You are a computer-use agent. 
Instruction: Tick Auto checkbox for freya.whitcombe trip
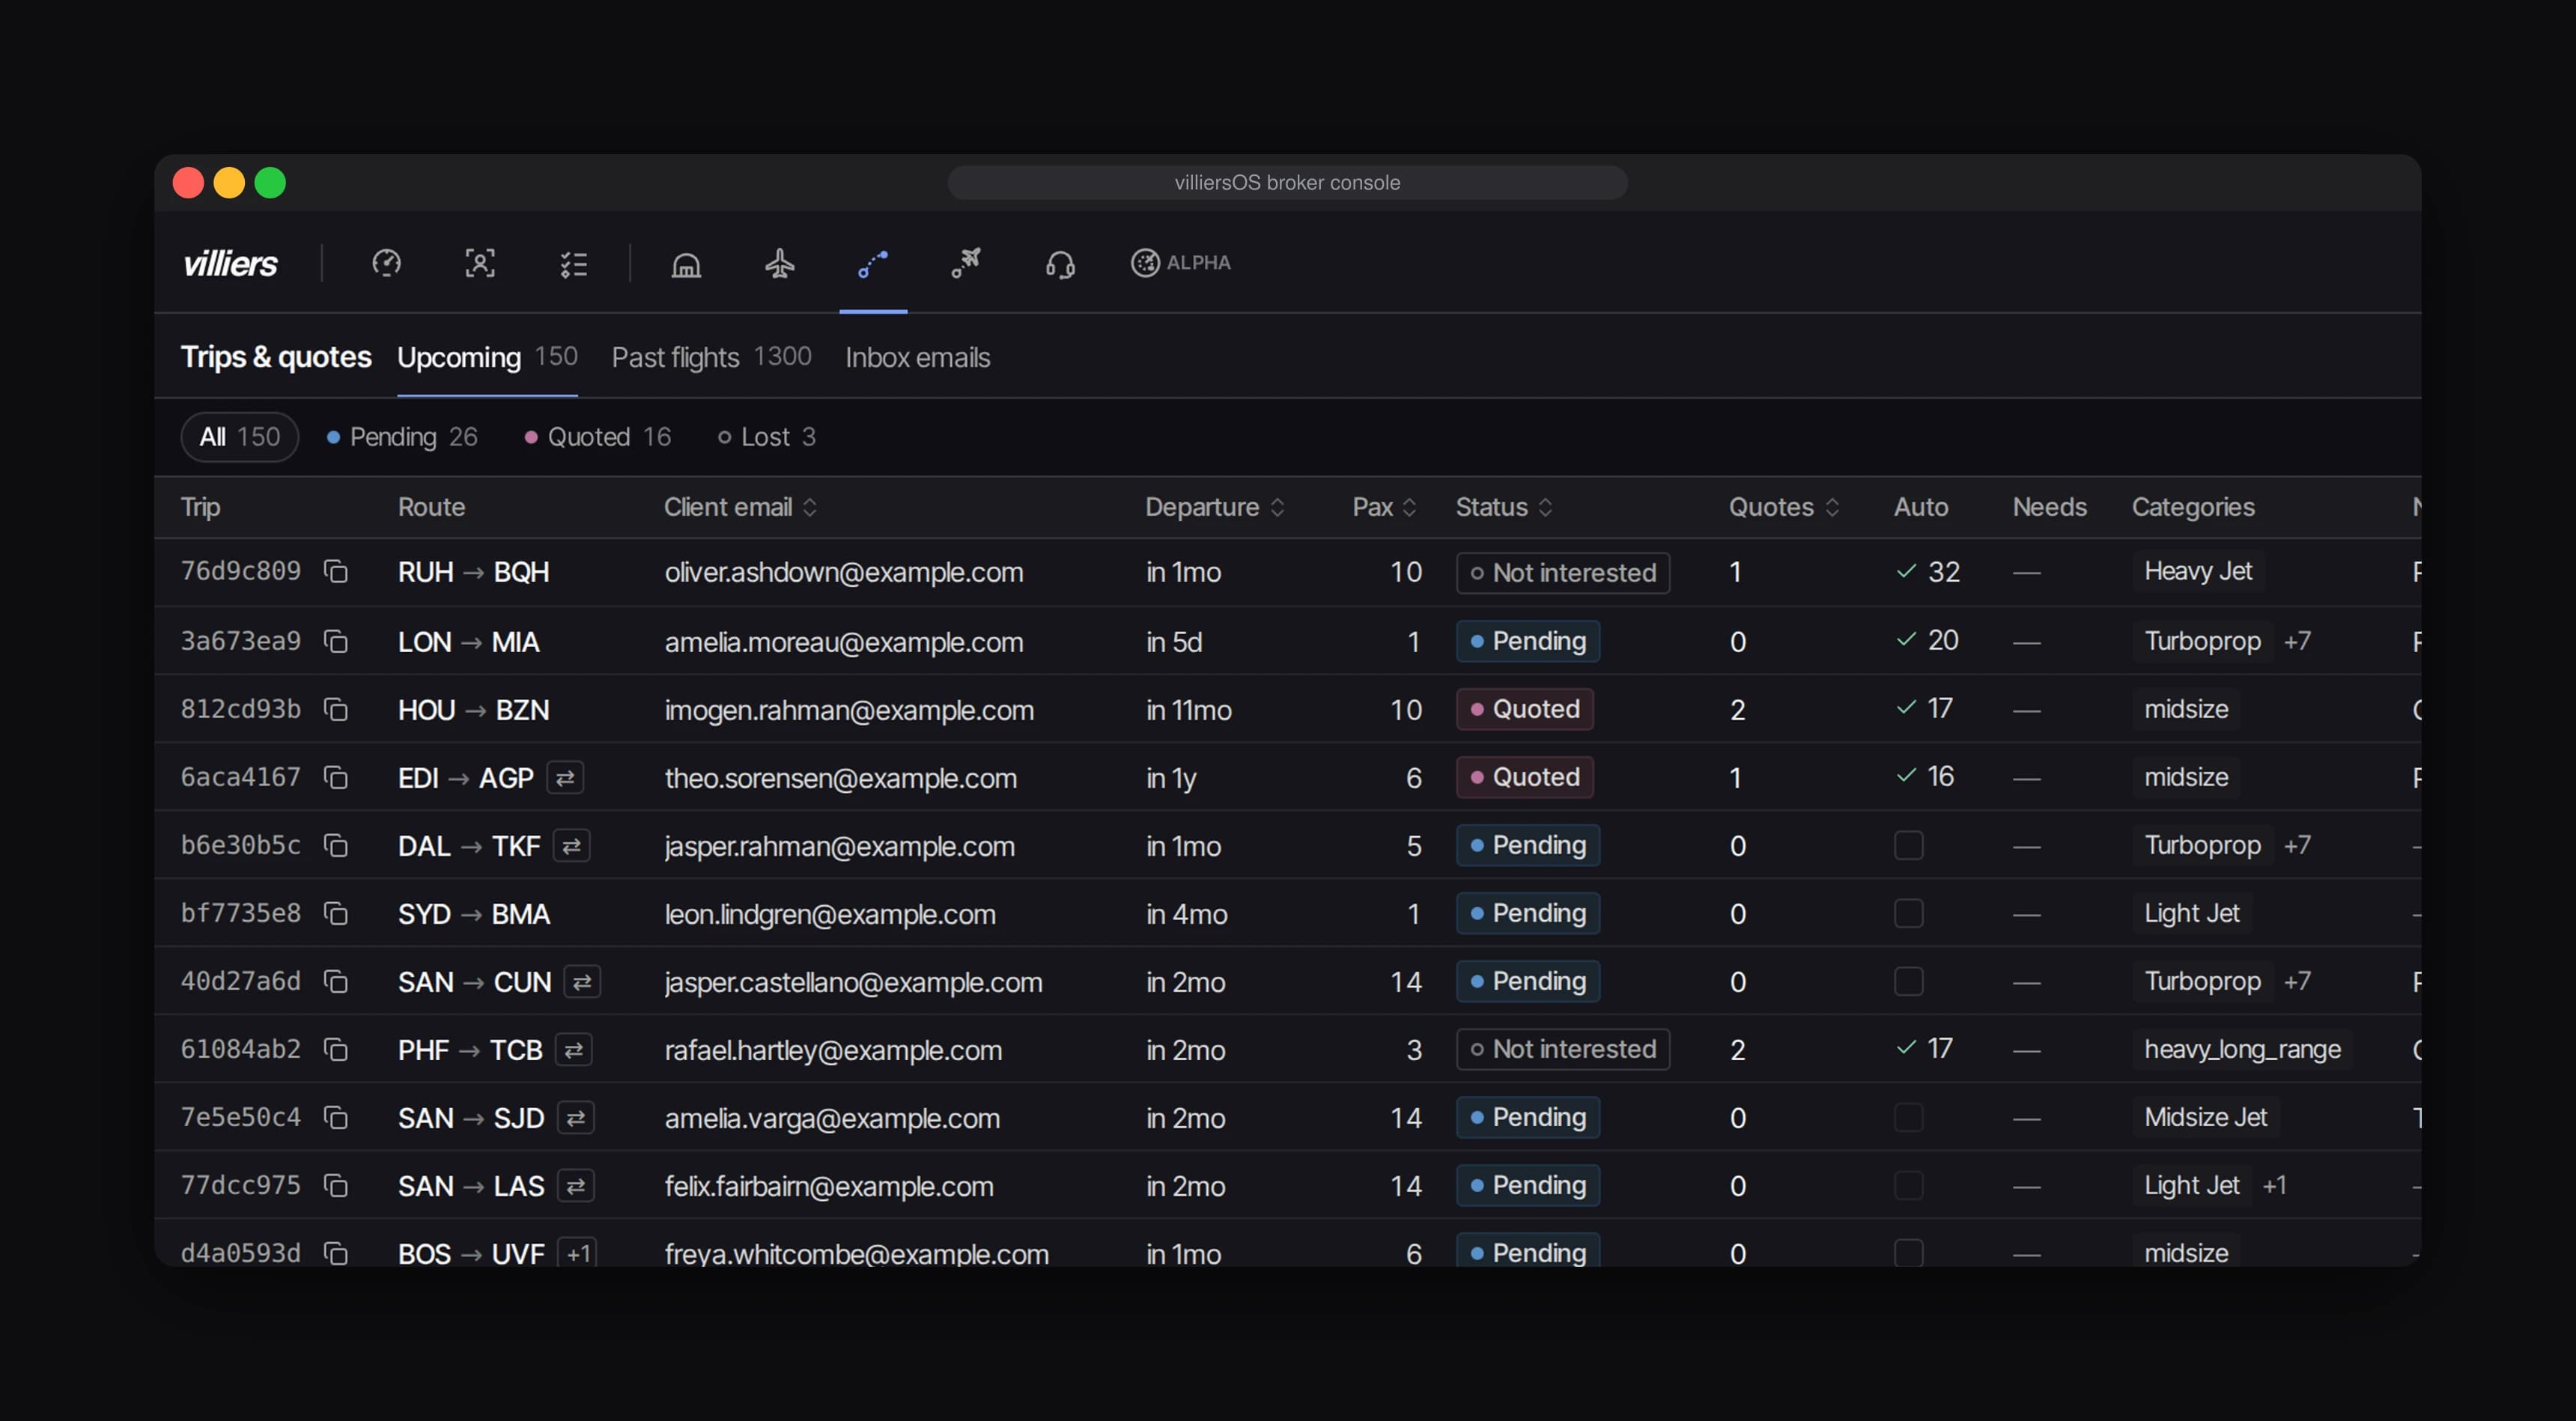click(x=1908, y=1252)
